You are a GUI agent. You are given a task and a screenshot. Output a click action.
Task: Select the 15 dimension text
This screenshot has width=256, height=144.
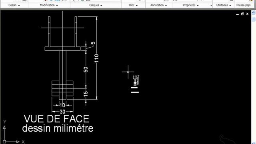click(86, 94)
